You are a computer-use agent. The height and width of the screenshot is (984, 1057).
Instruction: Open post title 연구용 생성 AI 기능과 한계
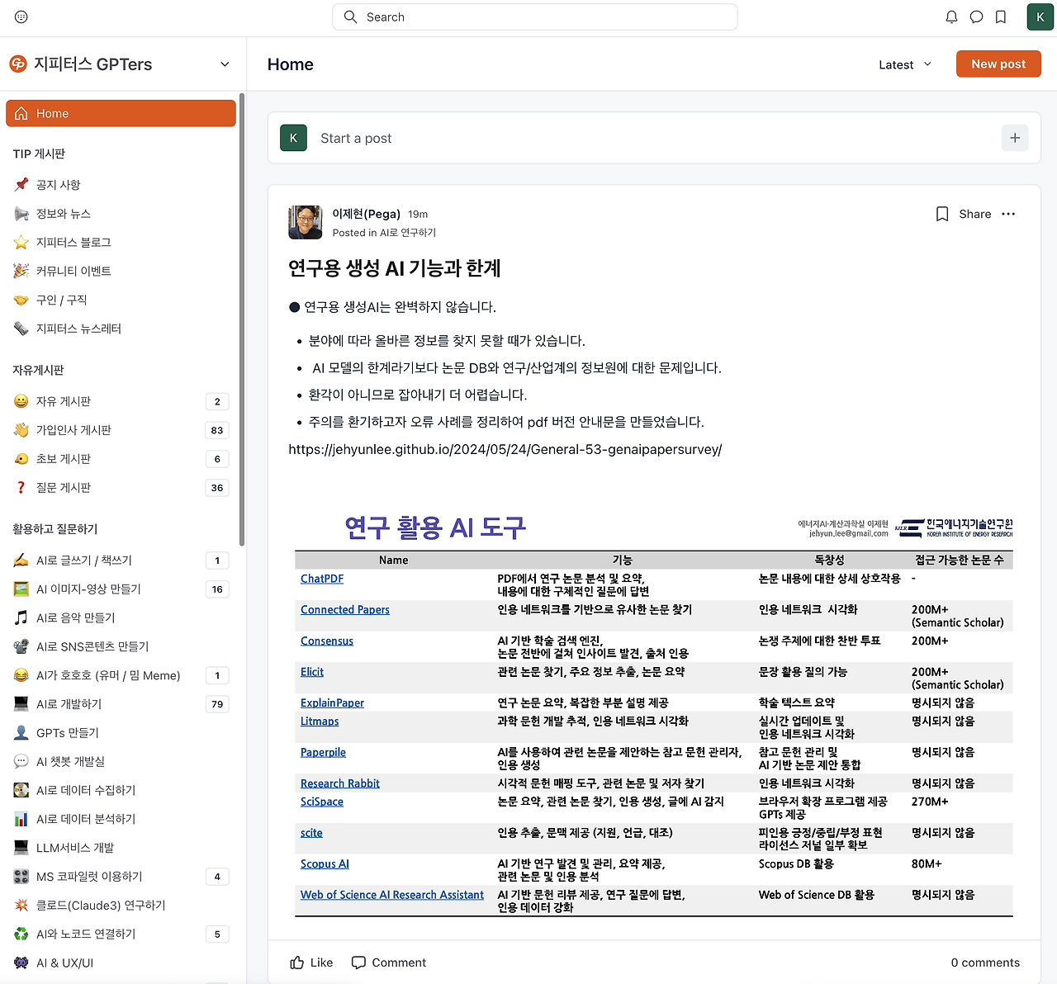click(395, 268)
